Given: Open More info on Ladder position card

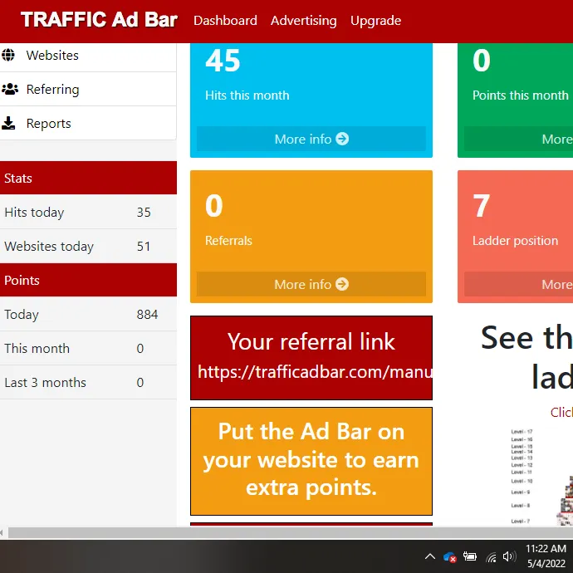Looking at the screenshot, I should (x=518, y=284).
